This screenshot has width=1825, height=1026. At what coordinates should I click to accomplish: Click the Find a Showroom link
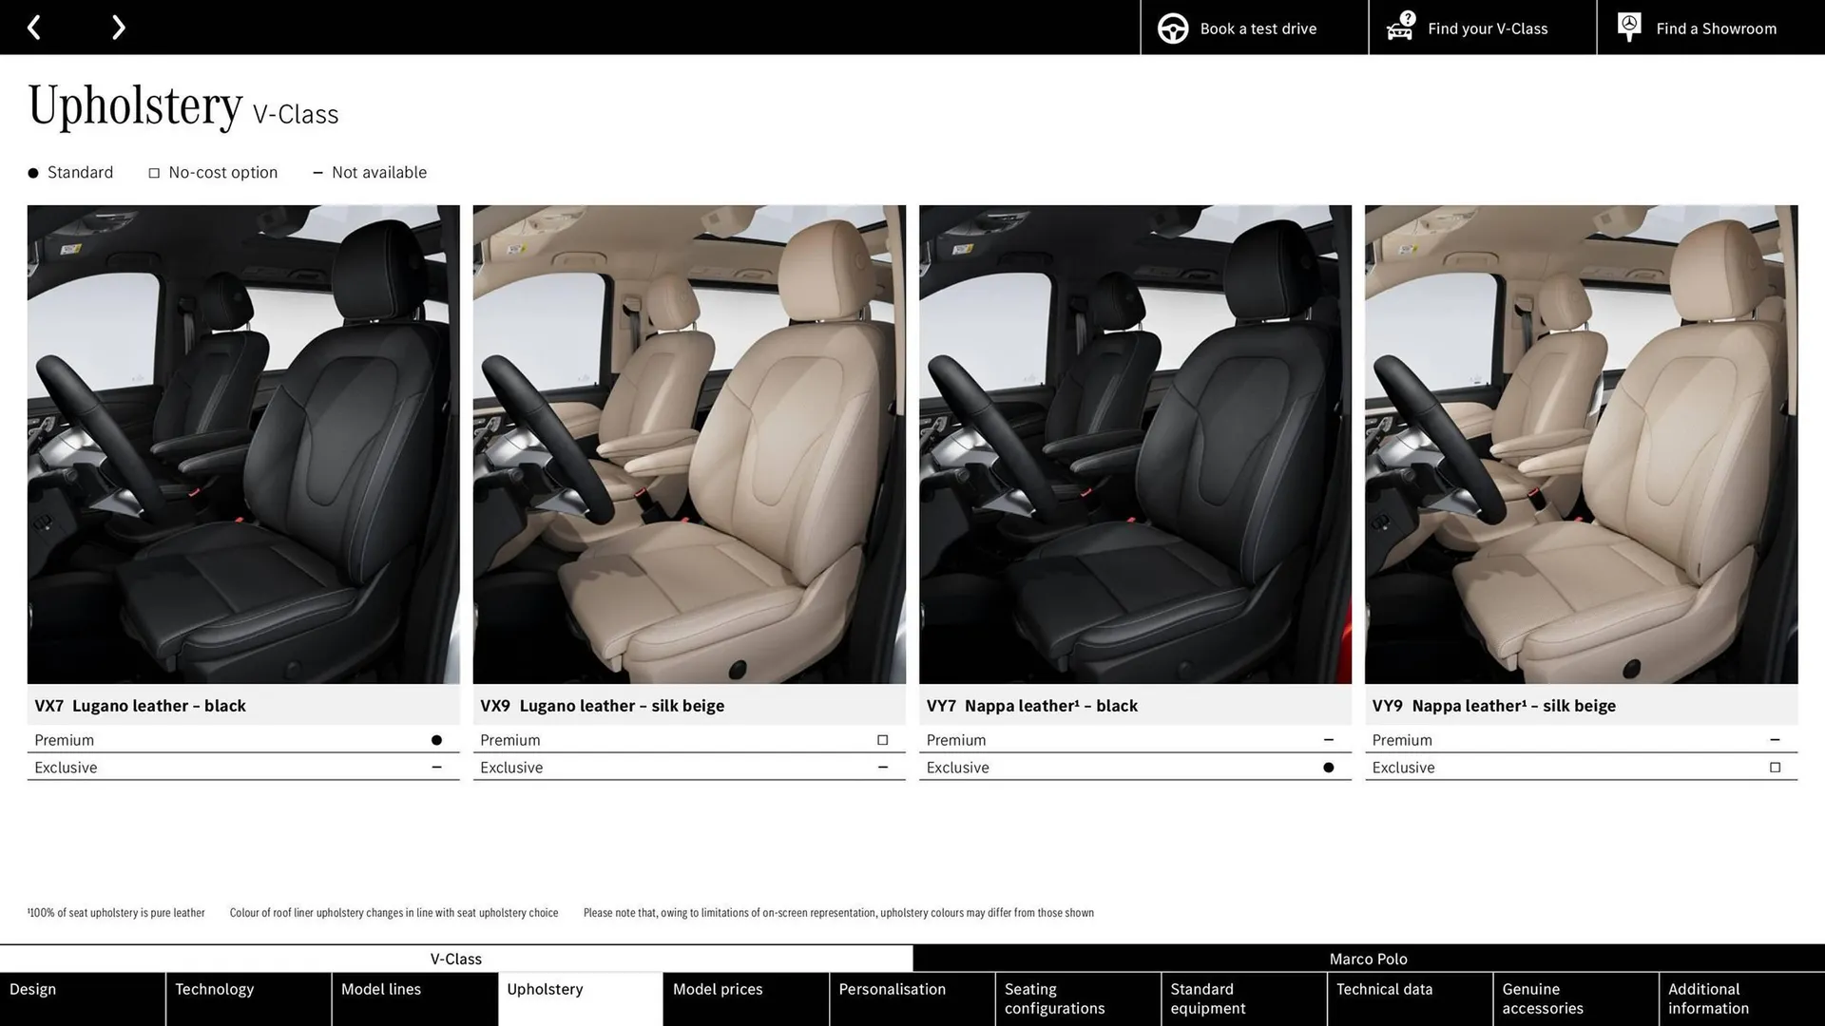pyautogui.click(x=1716, y=28)
